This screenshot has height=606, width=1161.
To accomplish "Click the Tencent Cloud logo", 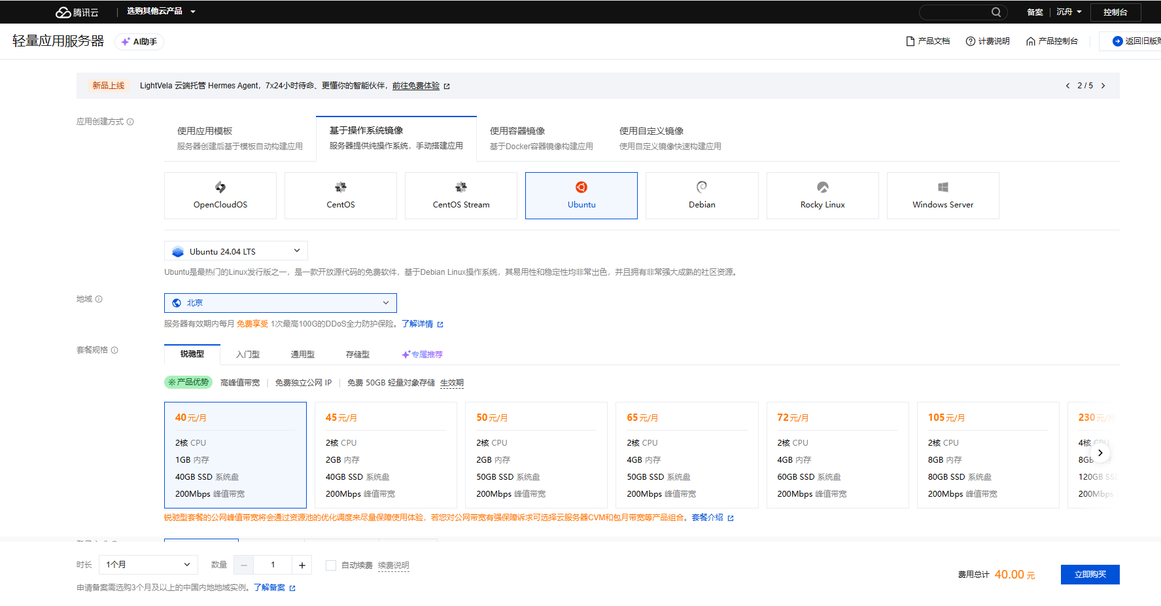I will [77, 12].
